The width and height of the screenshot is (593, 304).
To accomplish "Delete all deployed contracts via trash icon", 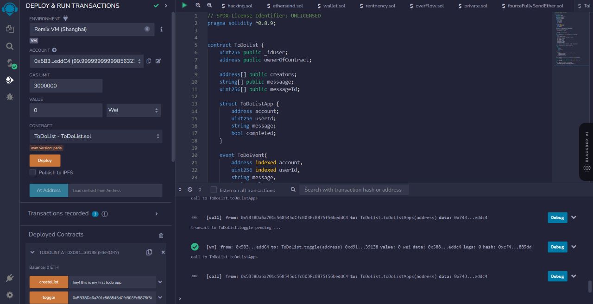I will pos(161,235).
